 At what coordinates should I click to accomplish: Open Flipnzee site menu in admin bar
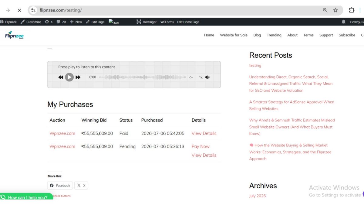[8, 22]
